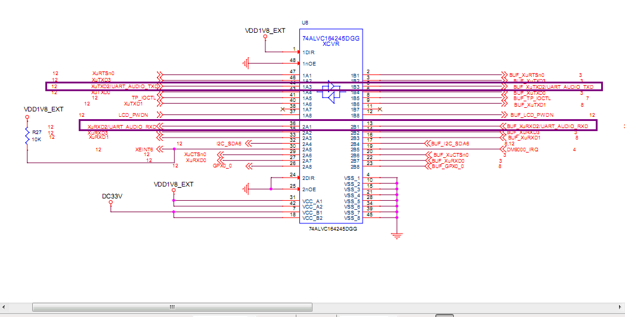Viewport: 625px width, 317px height.
Task: Select the I2C_SDA6 net label
Action: 229,144
